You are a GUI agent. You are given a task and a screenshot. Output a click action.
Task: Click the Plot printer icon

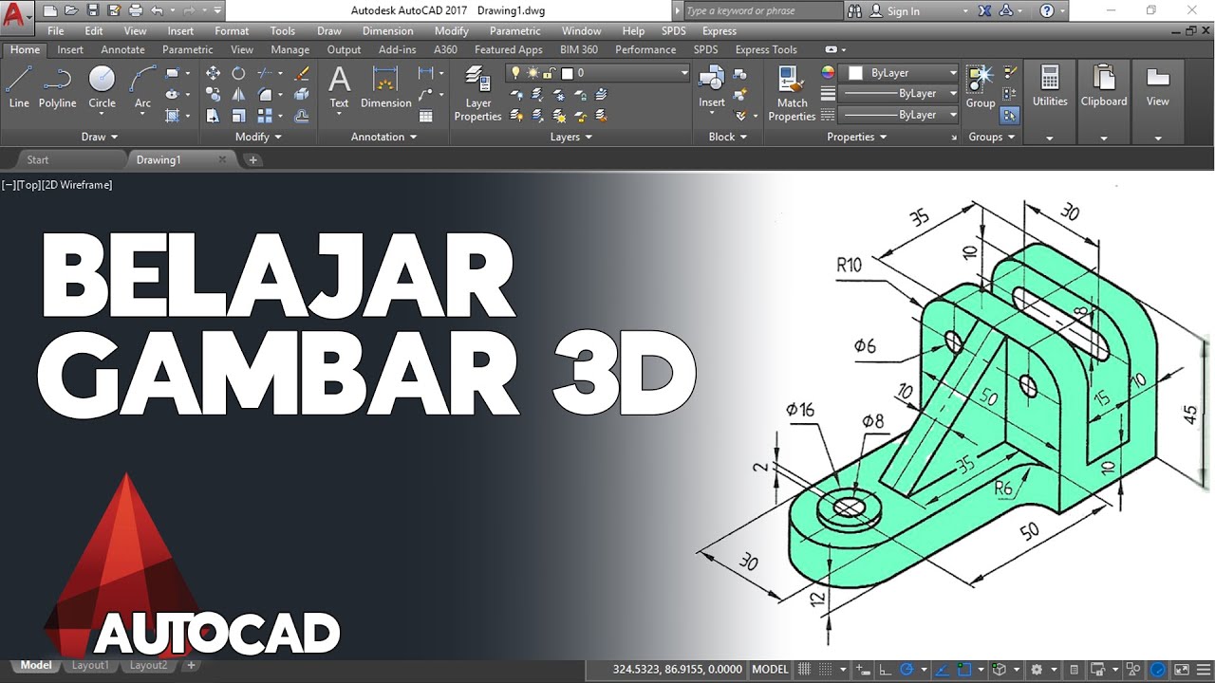click(x=135, y=10)
